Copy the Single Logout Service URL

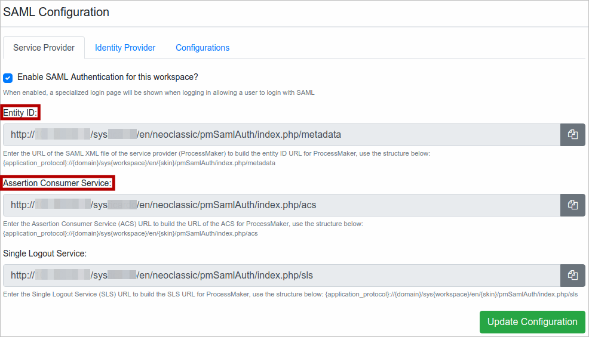[572, 276]
